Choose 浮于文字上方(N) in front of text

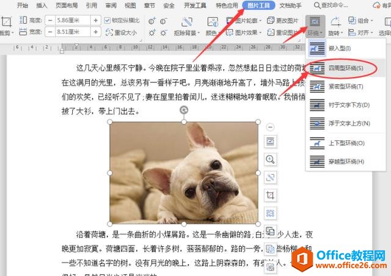[x=346, y=123]
